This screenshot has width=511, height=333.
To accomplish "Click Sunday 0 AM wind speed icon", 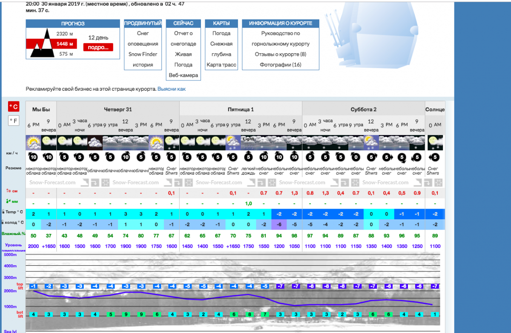I will 435,157.
